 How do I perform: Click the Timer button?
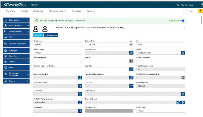point(190,11)
